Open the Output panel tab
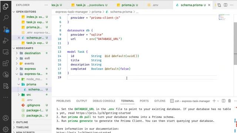237x133 pixels. pos(81,101)
